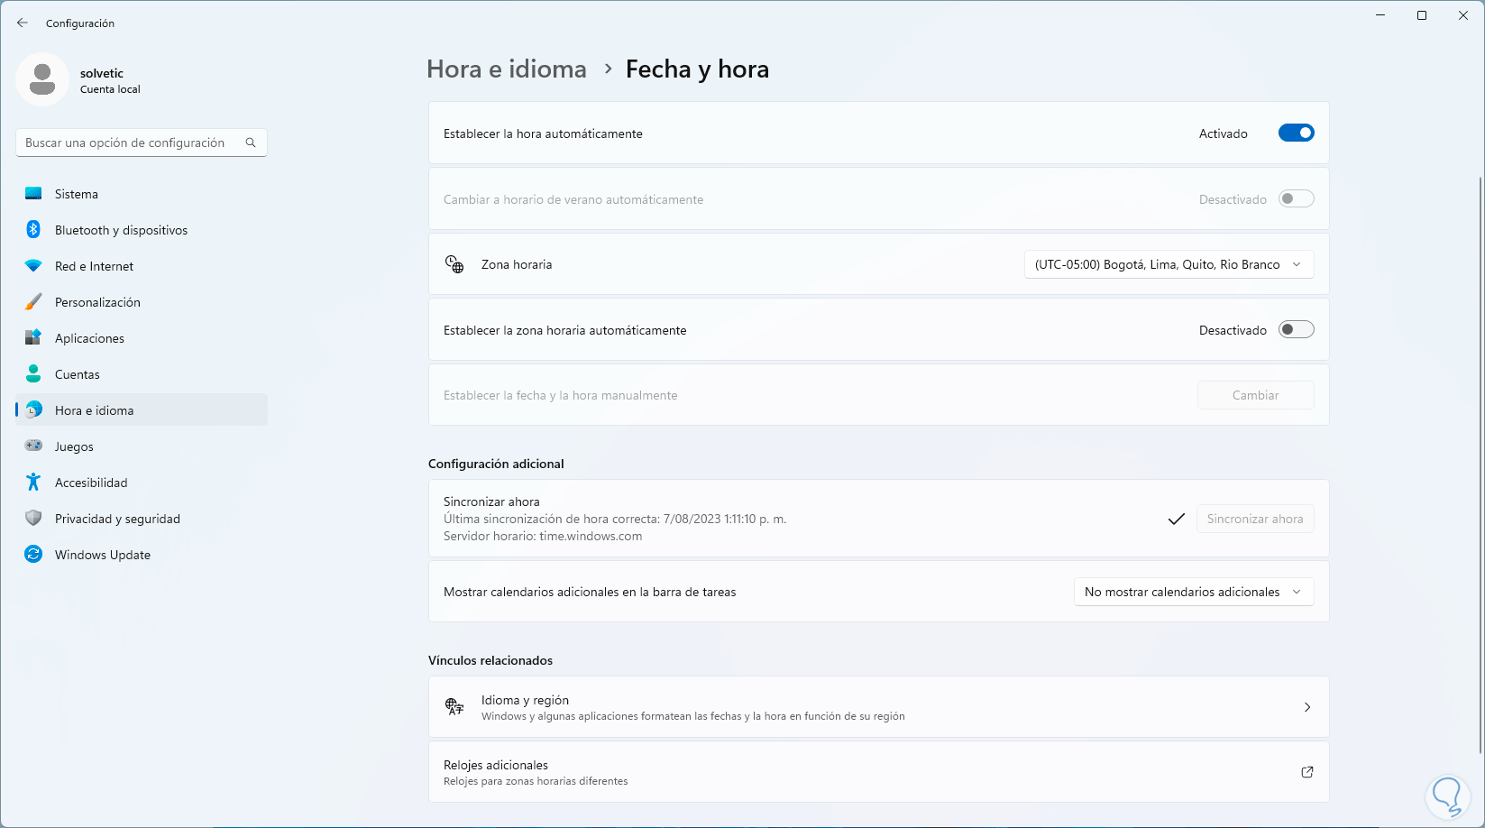Open Aplicaciones in the sidebar

89,338
